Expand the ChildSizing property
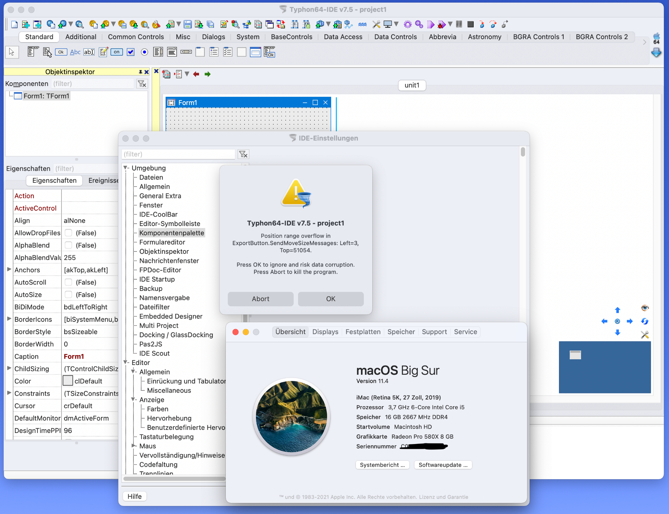This screenshot has height=514, width=669. (x=9, y=368)
